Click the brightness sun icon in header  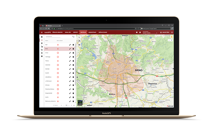137,33
